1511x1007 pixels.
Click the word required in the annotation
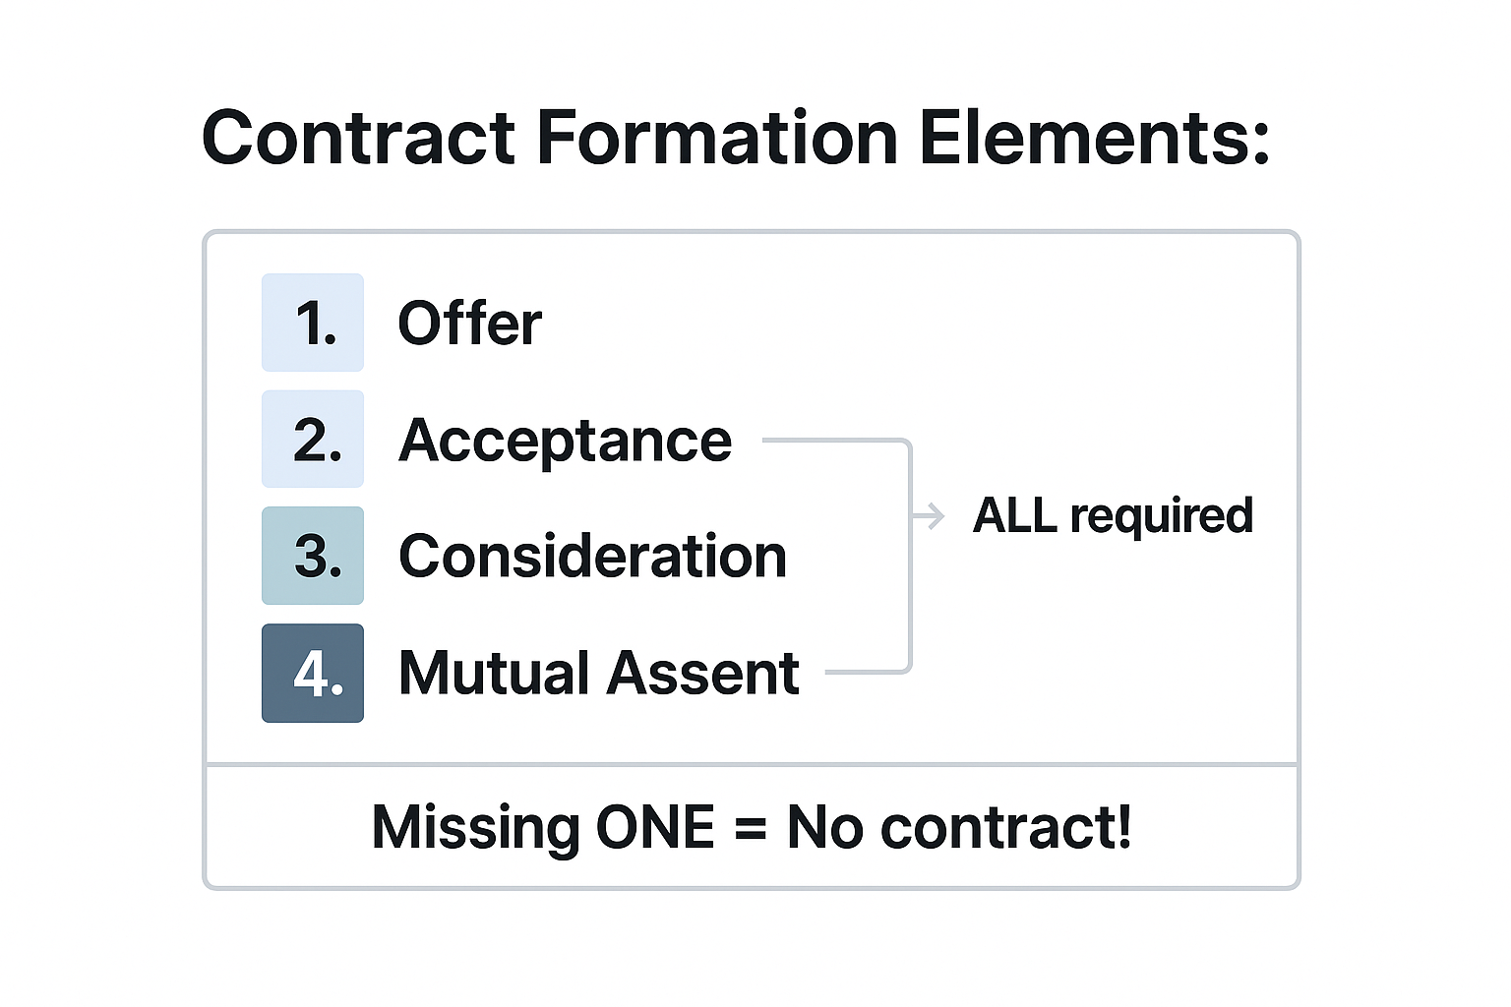click(1161, 516)
